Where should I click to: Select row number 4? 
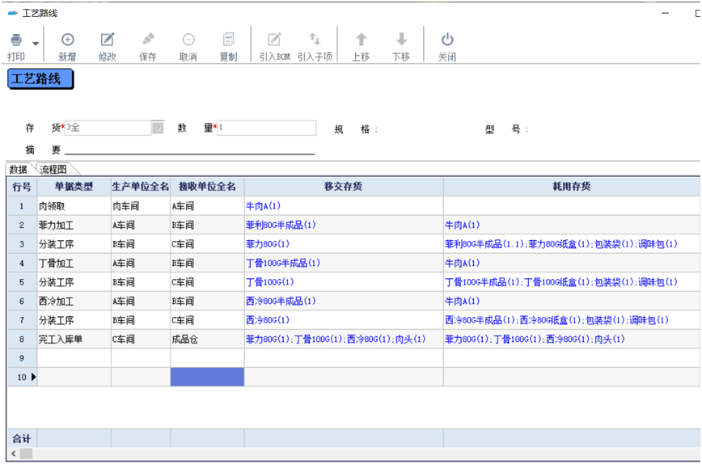[22, 263]
